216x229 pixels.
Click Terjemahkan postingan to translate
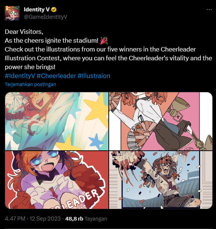(x=30, y=84)
